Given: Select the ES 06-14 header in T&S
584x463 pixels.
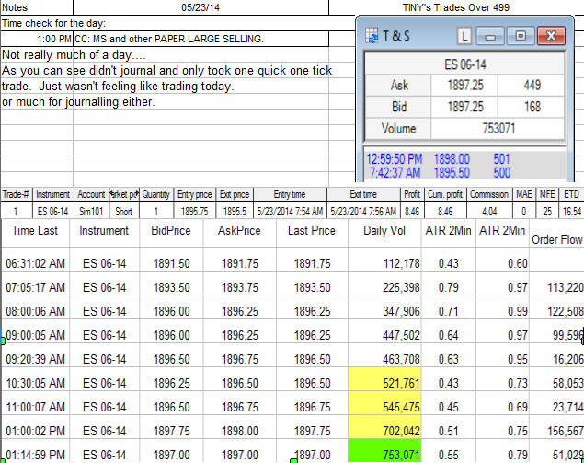Looking at the screenshot, I should [464, 64].
